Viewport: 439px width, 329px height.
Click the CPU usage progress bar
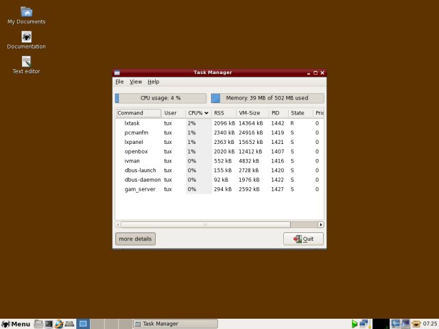[x=161, y=98]
